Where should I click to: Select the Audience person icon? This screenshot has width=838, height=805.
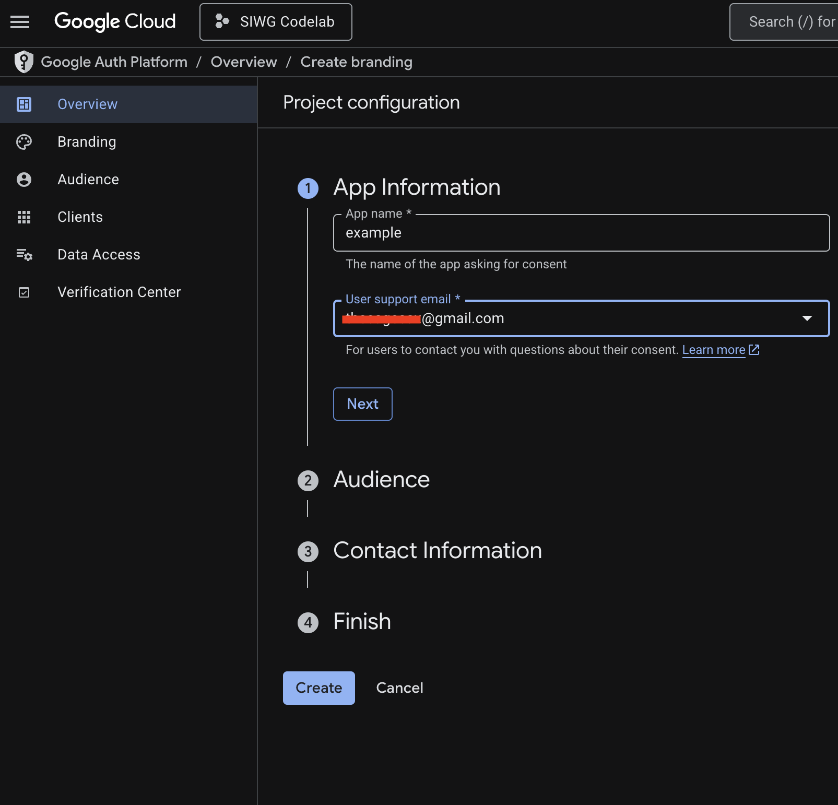(x=24, y=179)
